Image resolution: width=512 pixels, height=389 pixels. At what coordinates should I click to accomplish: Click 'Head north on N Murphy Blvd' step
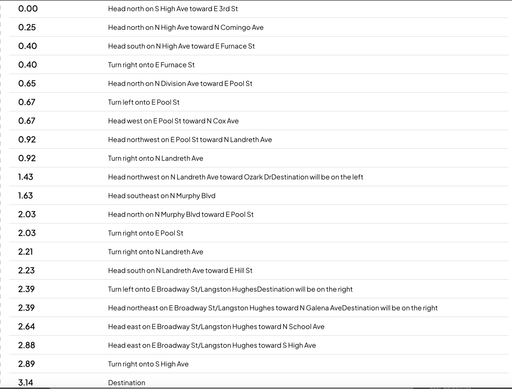pos(259,214)
